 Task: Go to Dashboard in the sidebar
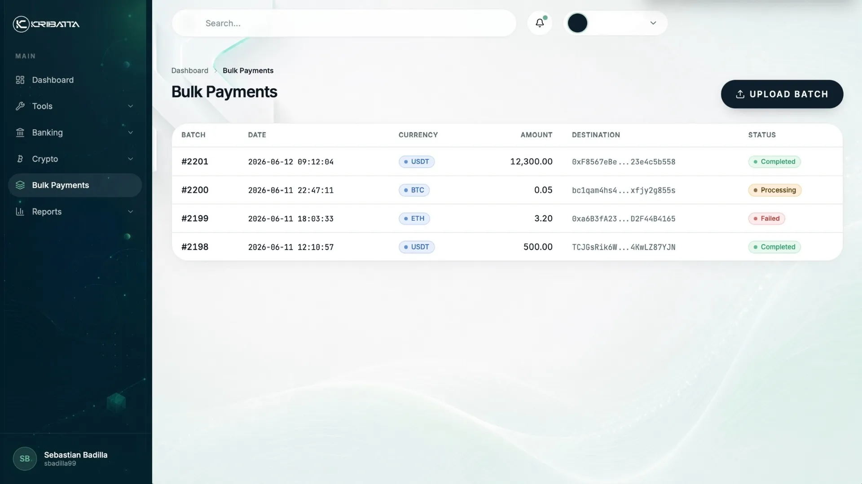point(75,80)
